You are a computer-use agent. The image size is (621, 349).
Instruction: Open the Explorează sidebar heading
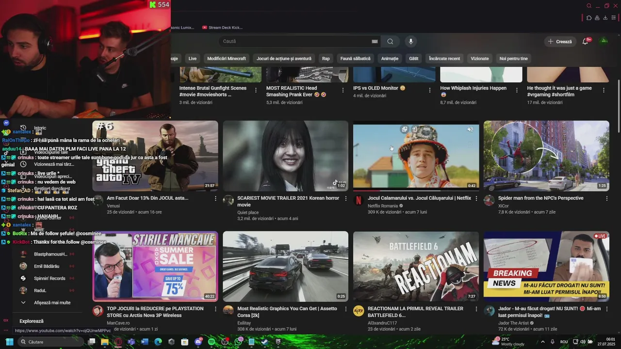click(x=32, y=321)
